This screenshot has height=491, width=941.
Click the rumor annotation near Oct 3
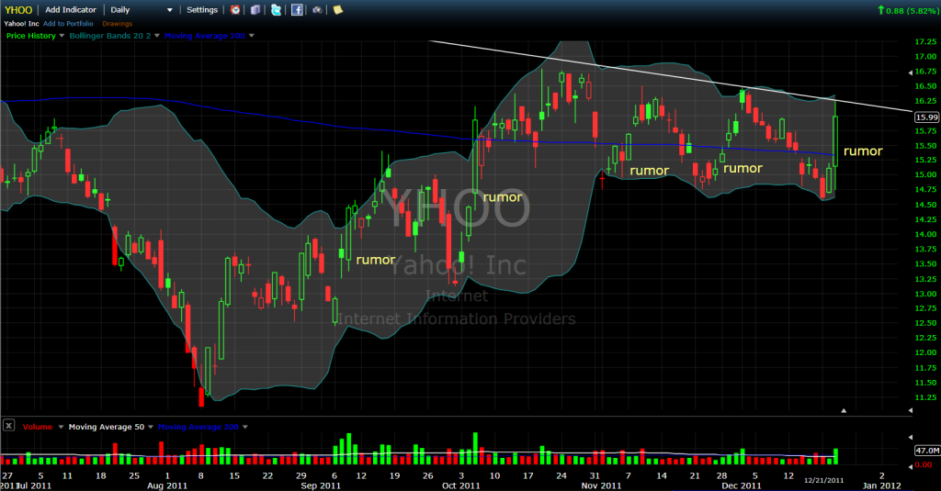503,197
